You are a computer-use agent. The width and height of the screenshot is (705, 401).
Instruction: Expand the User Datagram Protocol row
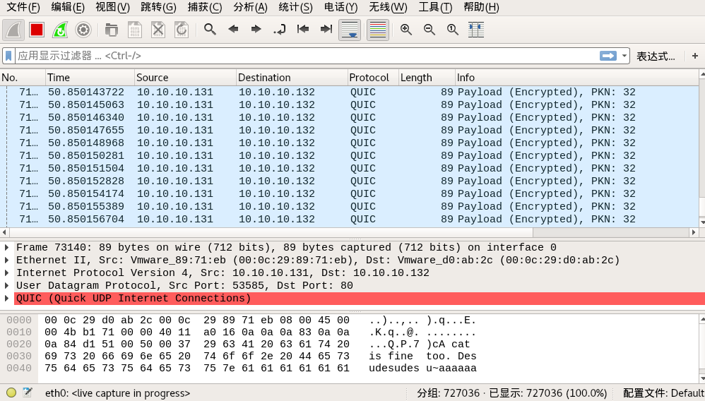pyautogui.click(x=7, y=285)
